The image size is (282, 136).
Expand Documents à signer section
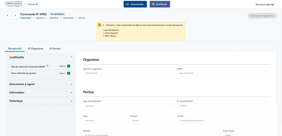[x=40, y=84]
